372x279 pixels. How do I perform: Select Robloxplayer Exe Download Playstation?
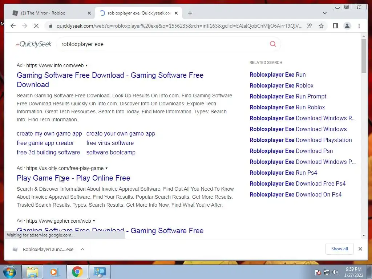tap(301, 140)
